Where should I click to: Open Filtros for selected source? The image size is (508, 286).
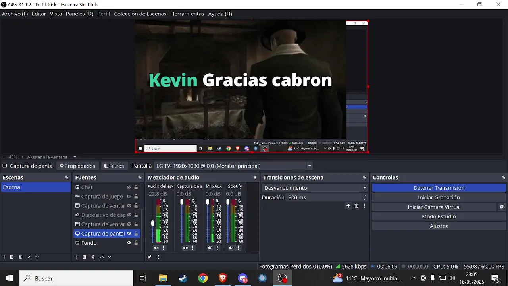click(114, 166)
